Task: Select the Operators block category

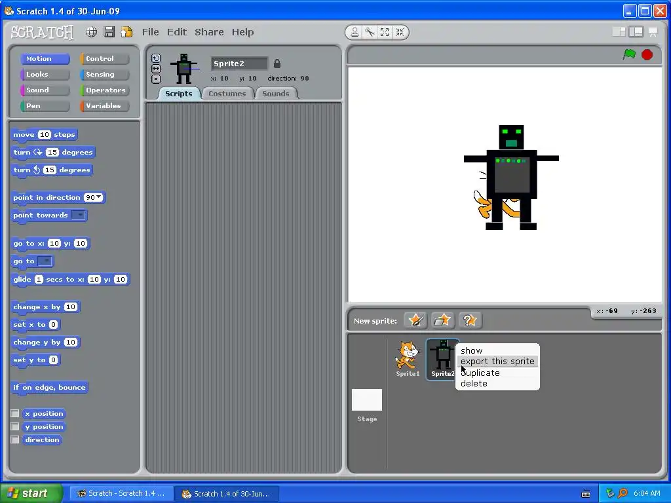Action: click(x=104, y=90)
